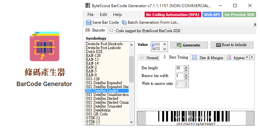
Task: Click Reset to defaults button
Action: [x=232, y=45]
